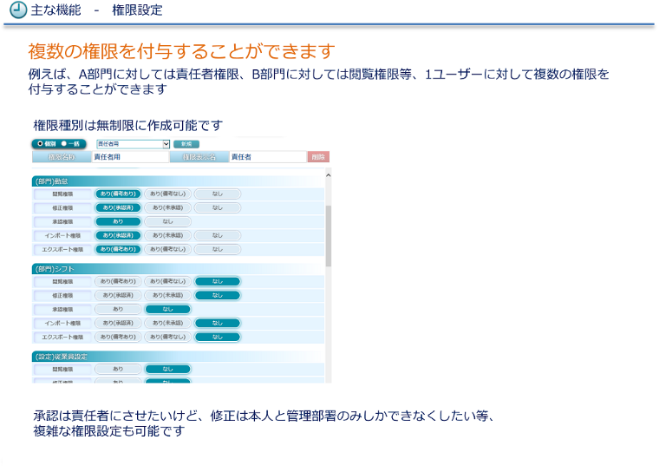Click the clock icon beside 主な機能
This screenshot has height=466, width=659.
(x=16, y=10)
